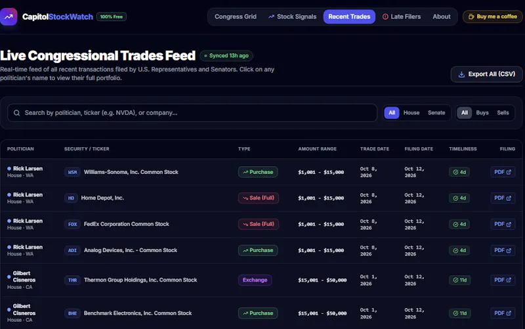Click the $15,001 - $50,000 amount in Benchmark row
Screen dimensions: 525x329
(x=322, y=313)
